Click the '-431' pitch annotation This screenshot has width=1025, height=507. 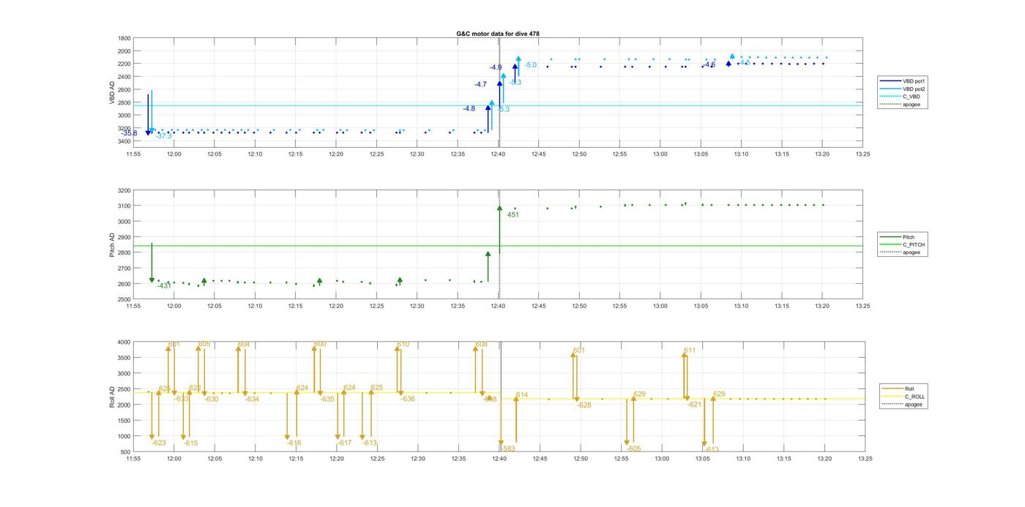[164, 286]
